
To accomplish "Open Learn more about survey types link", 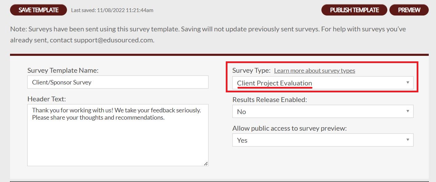I will point(314,71).
